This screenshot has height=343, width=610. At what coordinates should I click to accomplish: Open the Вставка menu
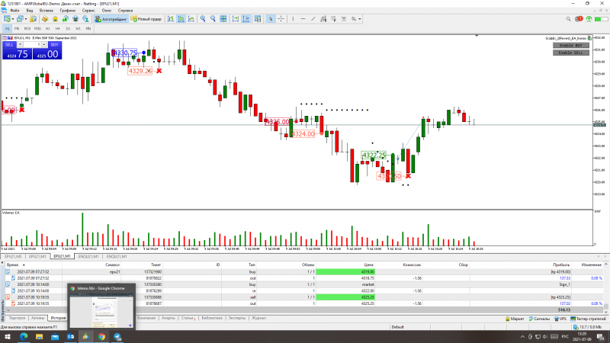47,11
